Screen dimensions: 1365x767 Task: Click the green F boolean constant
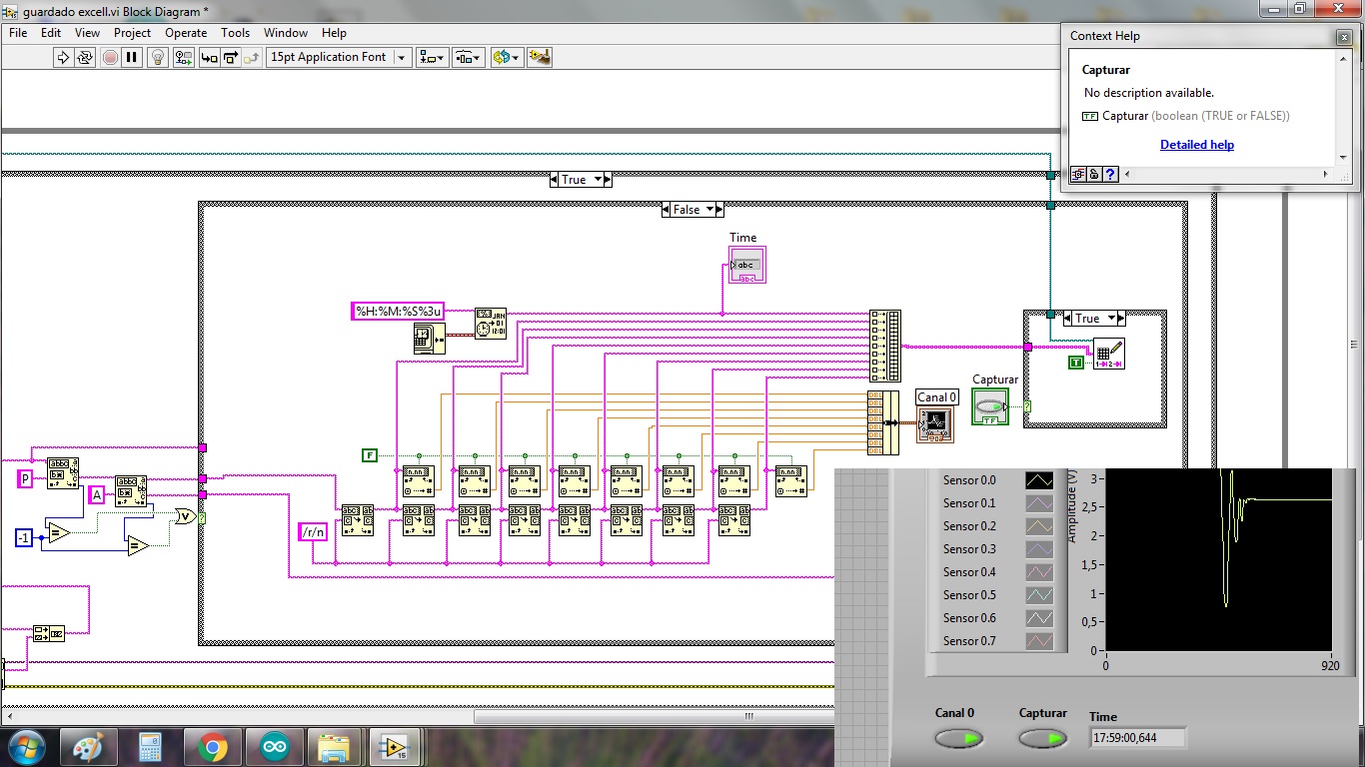tap(370, 455)
